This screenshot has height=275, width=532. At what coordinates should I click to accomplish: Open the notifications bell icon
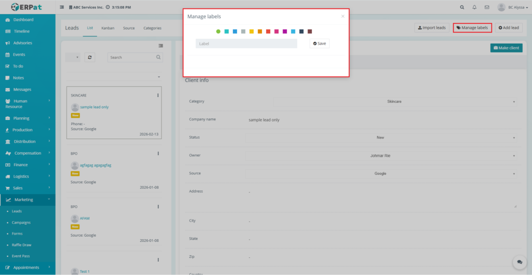point(474,7)
